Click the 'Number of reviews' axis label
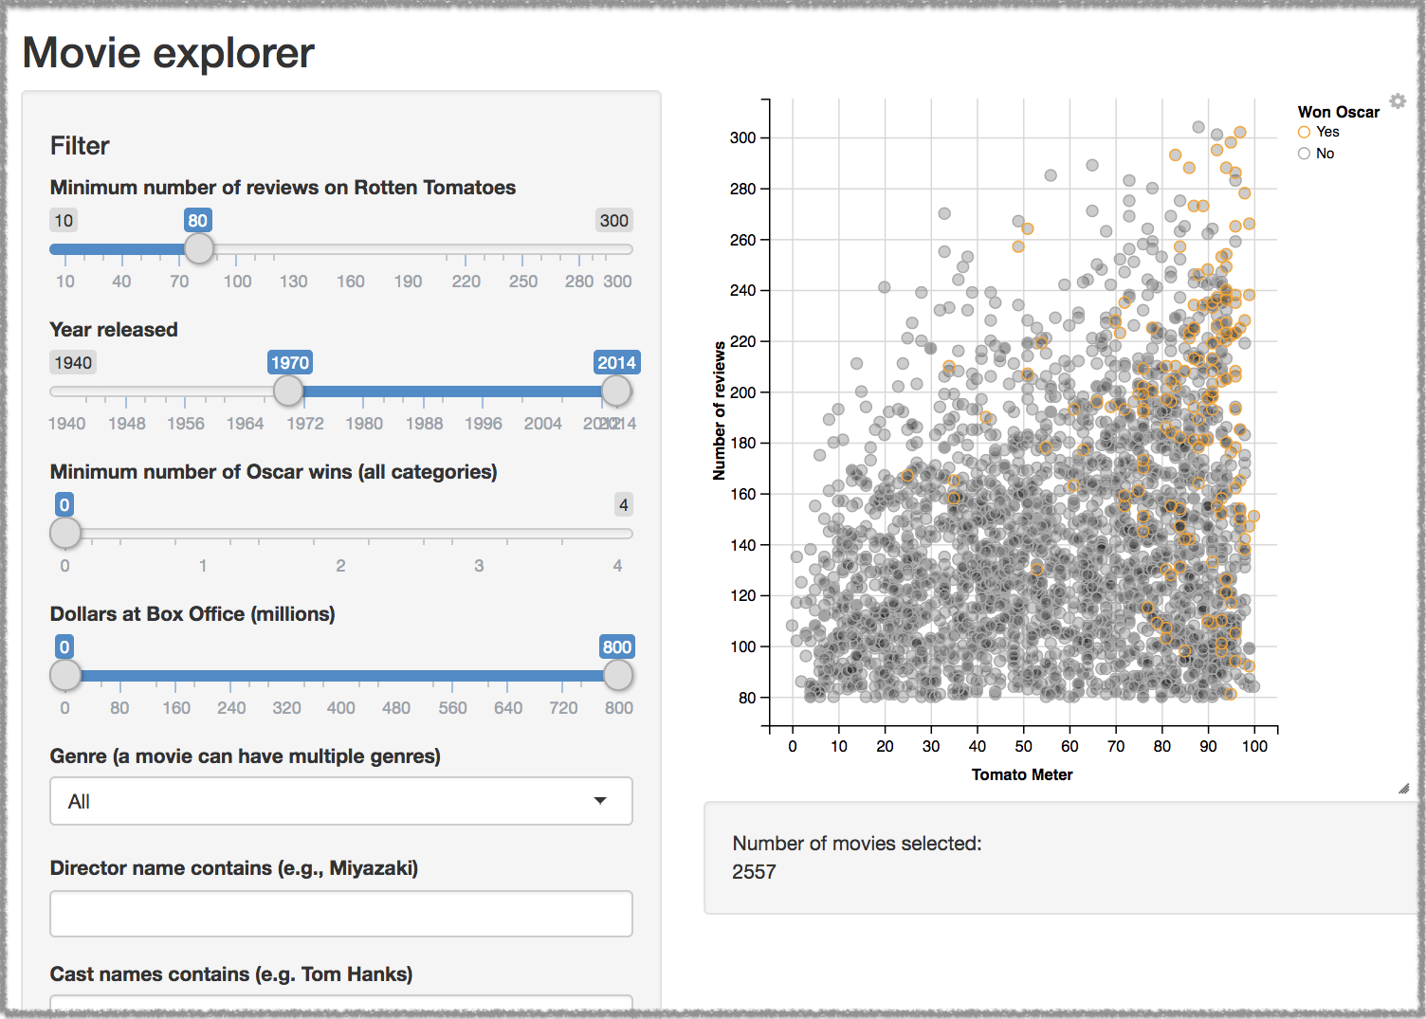 720,410
